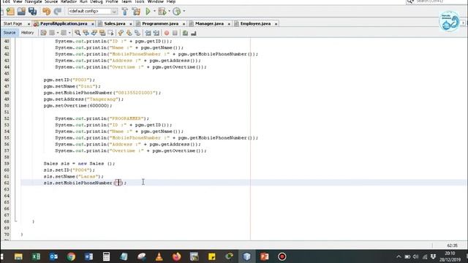Click the Open Project toolbar icon
468x263 pixels.
coord(21,12)
